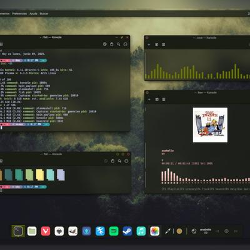Viewport: 250px width, 250px height.
Task: Click split view top/bottom icon in cava Konsole
Action: (x=164, y=44)
